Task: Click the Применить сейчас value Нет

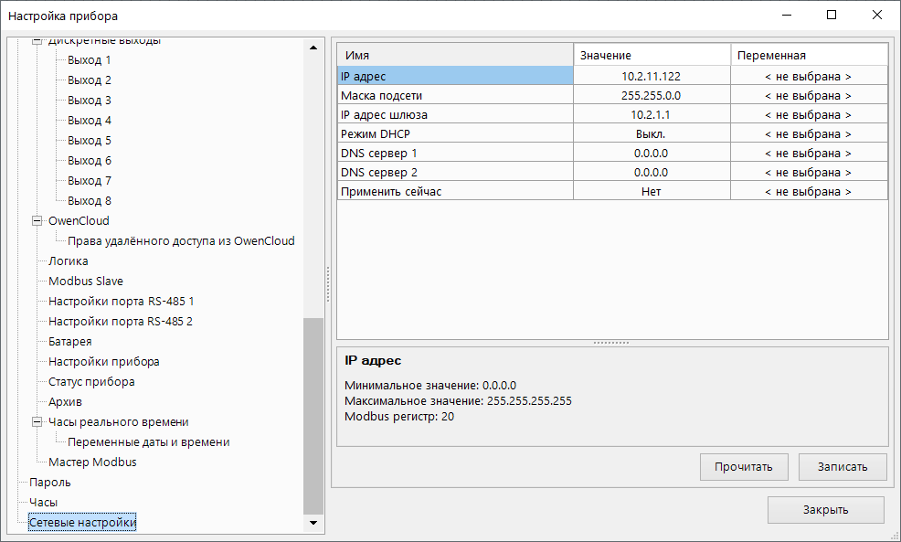Action: coord(651,192)
